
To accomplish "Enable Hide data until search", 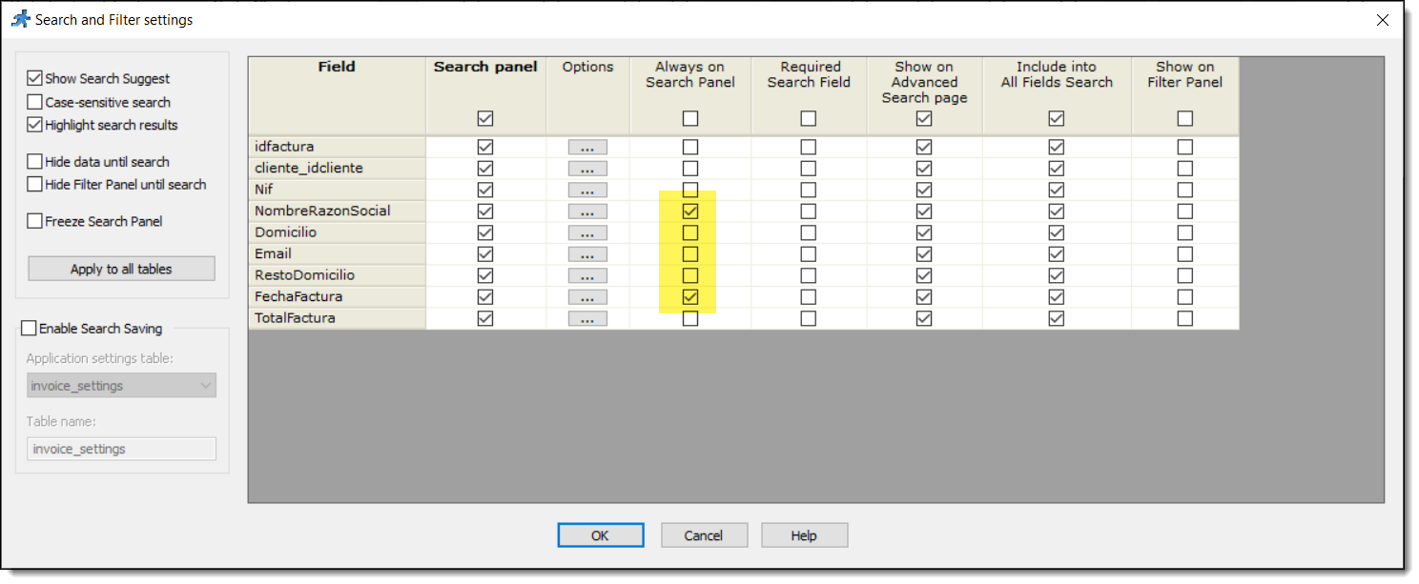I will (35, 161).
